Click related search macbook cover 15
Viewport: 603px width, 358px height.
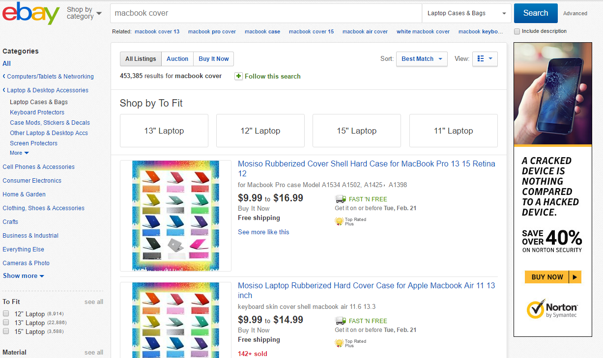click(311, 31)
